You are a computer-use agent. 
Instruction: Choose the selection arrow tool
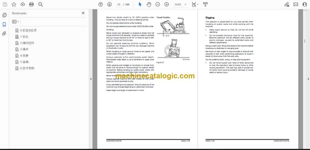(x=140, y=4)
